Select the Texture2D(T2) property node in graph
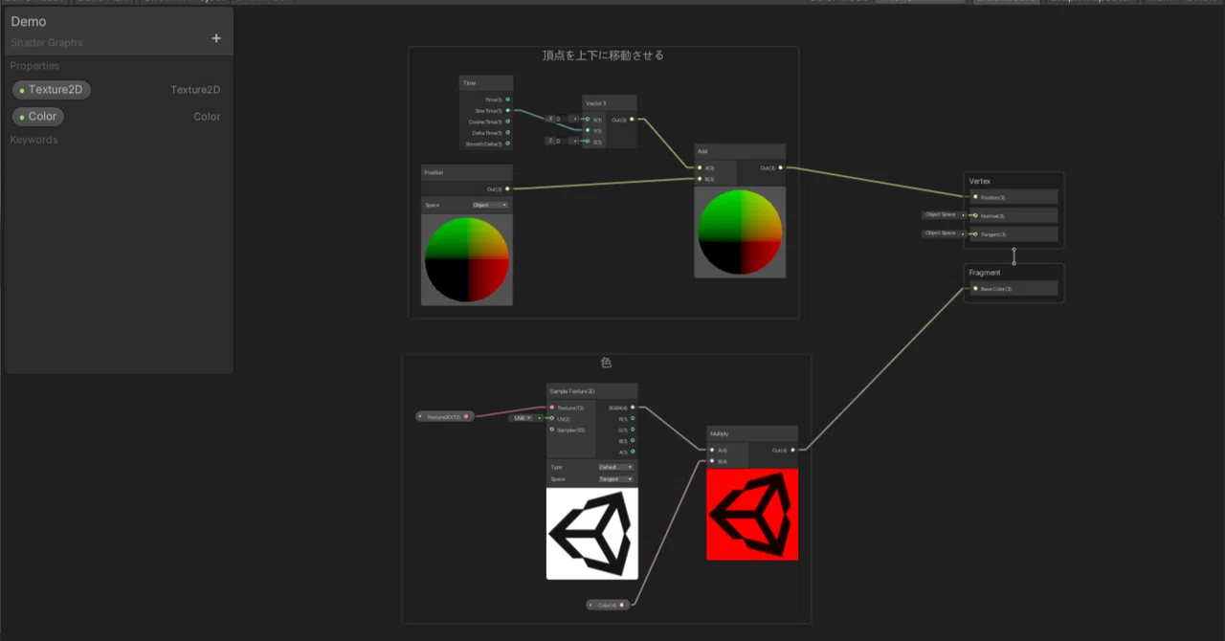 pos(445,417)
